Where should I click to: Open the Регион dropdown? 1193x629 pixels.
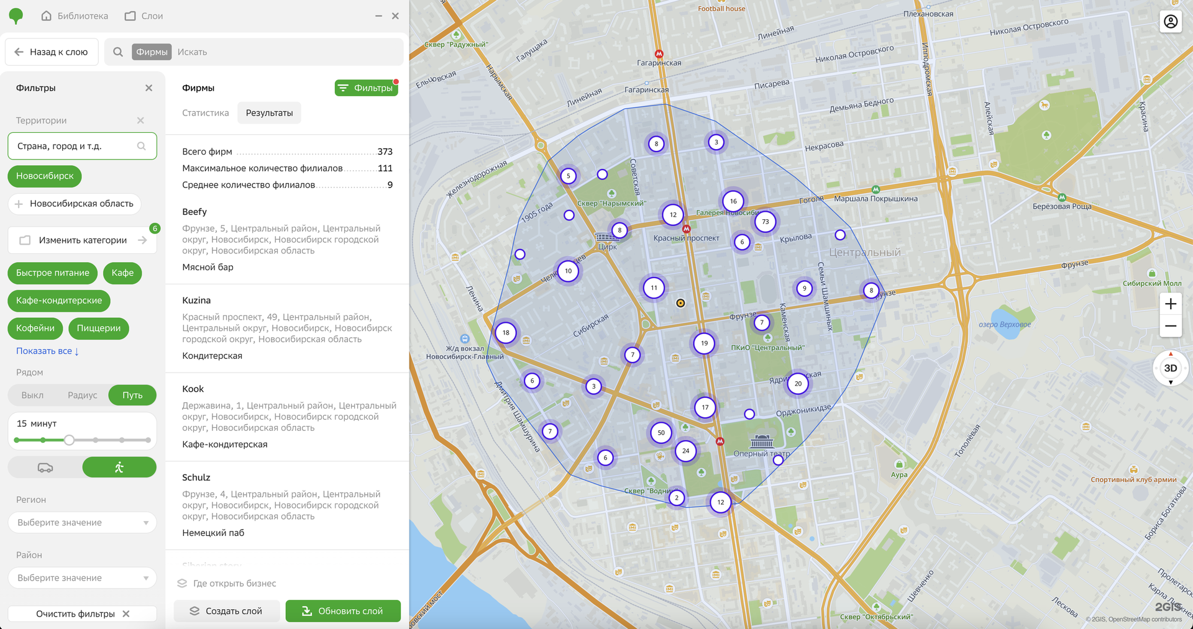coord(82,523)
